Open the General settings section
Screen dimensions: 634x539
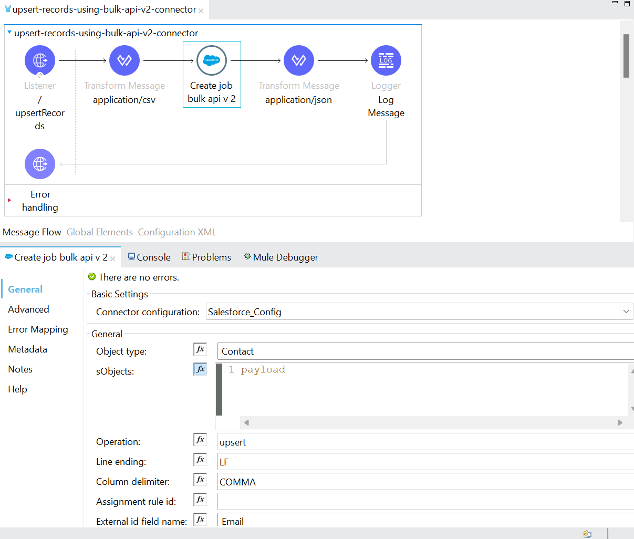[25, 289]
